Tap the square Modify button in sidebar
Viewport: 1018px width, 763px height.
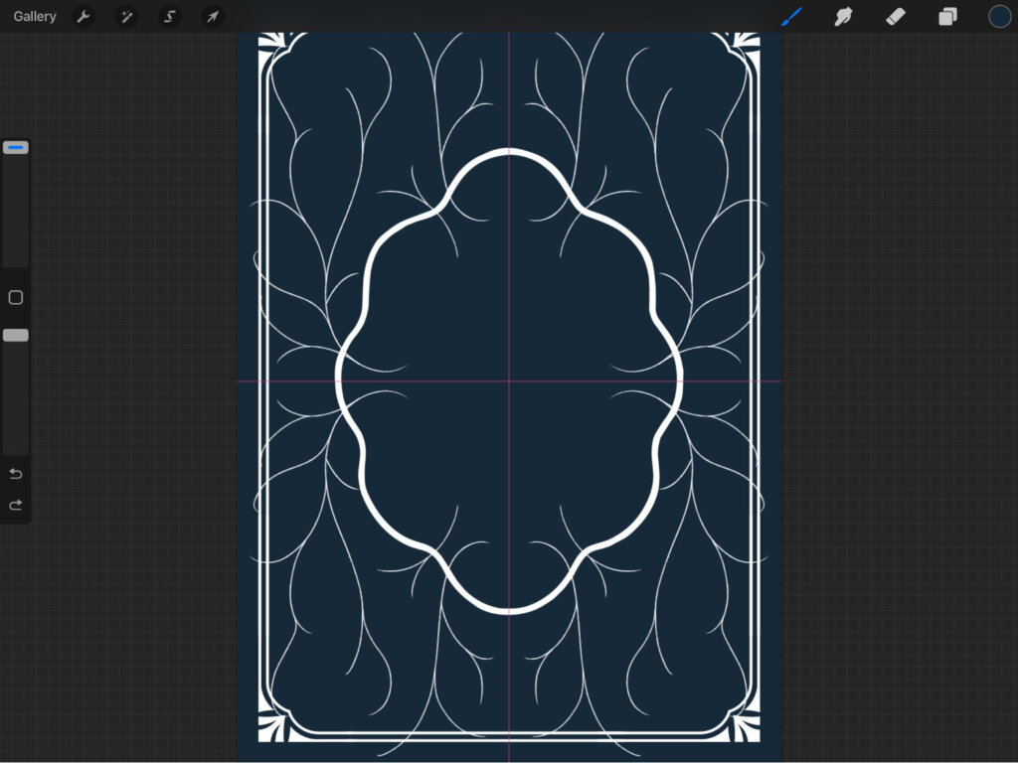point(16,298)
